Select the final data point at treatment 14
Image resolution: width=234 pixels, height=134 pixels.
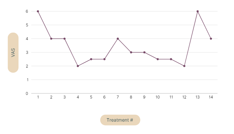[x=211, y=38]
